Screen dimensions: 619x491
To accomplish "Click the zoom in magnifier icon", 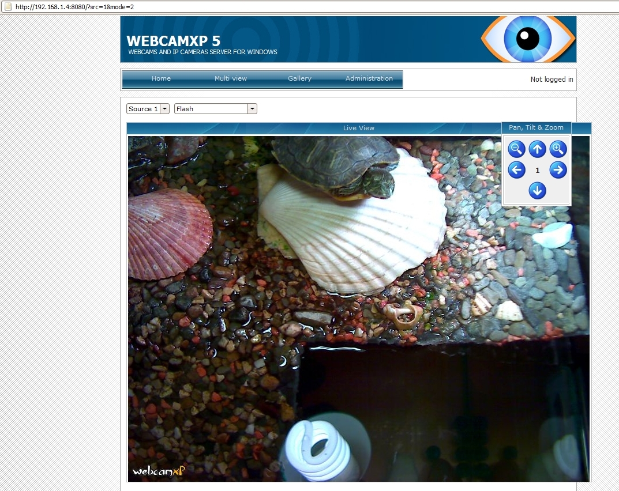I will pyautogui.click(x=558, y=149).
